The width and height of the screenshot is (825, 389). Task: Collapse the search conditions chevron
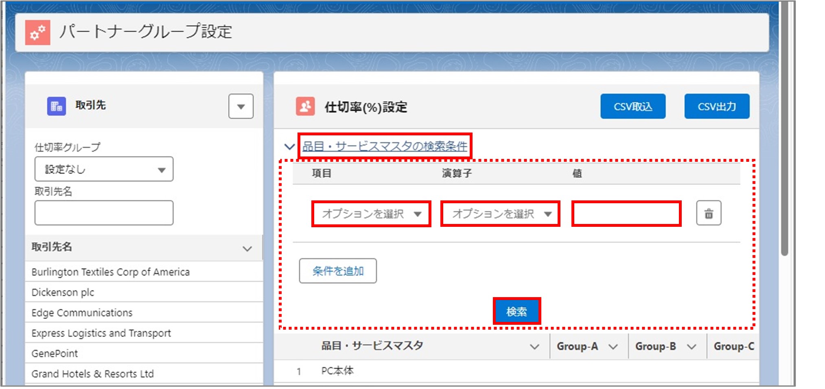[x=289, y=146]
